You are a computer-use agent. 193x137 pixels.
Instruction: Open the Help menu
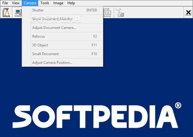coord(71,3)
